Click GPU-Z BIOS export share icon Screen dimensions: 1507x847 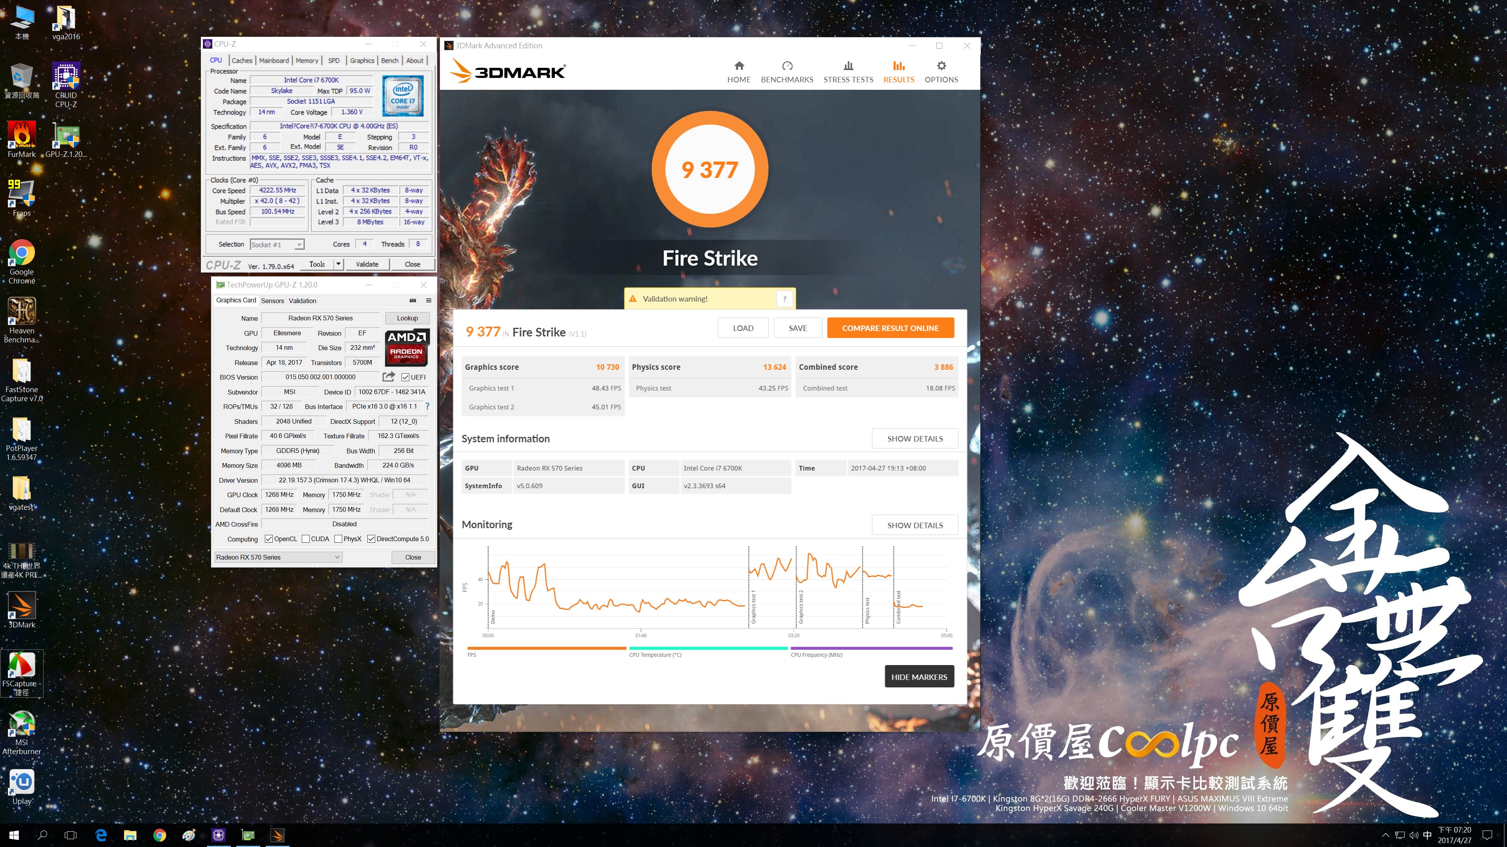pos(389,376)
